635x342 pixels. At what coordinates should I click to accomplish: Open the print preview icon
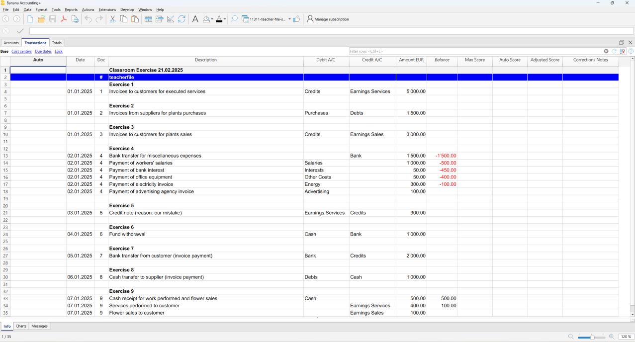[x=75, y=19]
